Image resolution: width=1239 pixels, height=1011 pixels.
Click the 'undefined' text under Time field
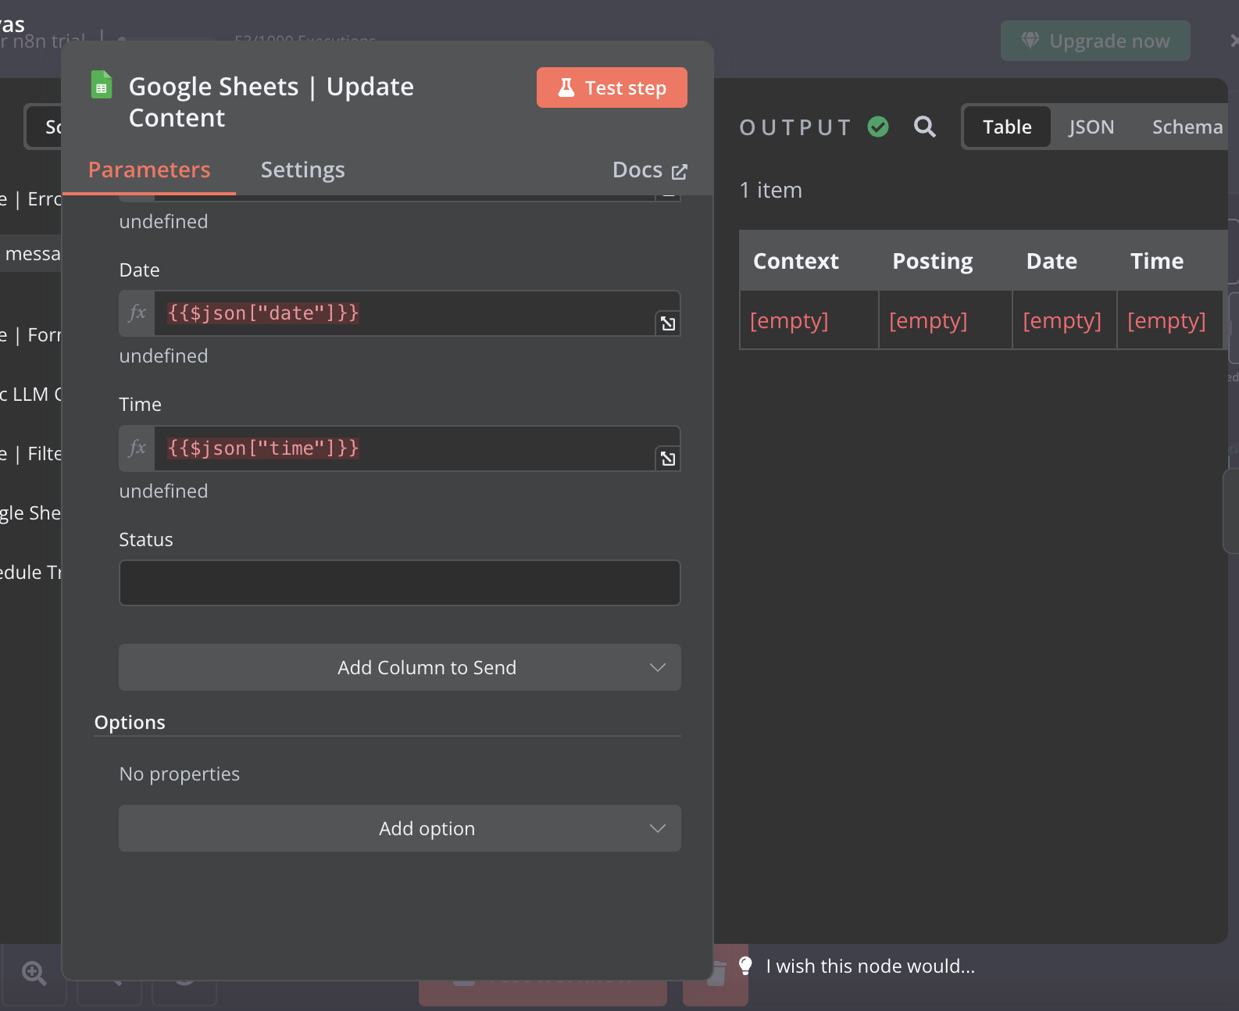tap(163, 491)
